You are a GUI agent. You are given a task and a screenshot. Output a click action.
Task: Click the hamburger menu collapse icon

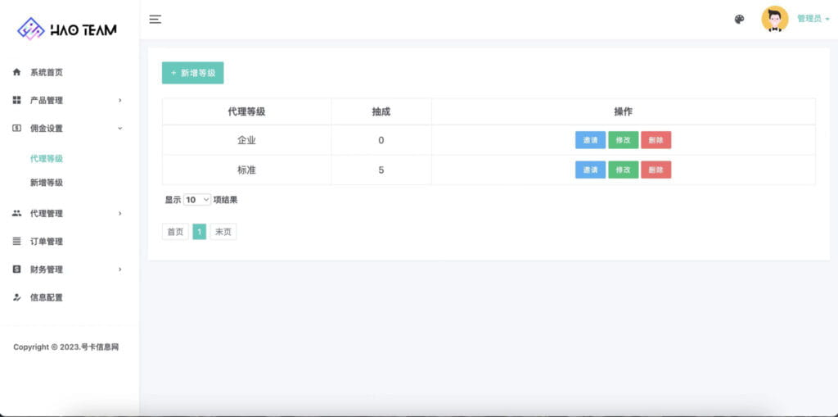155,19
